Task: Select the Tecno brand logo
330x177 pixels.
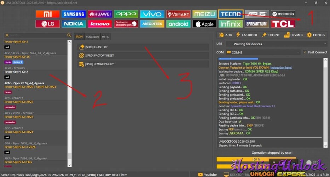Action: point(231,14)
